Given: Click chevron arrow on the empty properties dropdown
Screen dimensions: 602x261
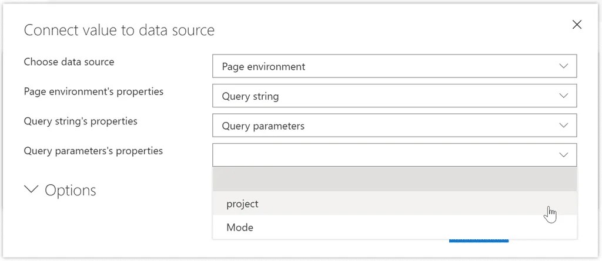Looking at the screenshot, I should 564,155.
